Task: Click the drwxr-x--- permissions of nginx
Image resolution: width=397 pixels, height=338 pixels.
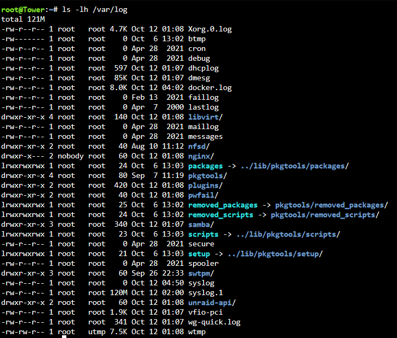Action: 23,156
